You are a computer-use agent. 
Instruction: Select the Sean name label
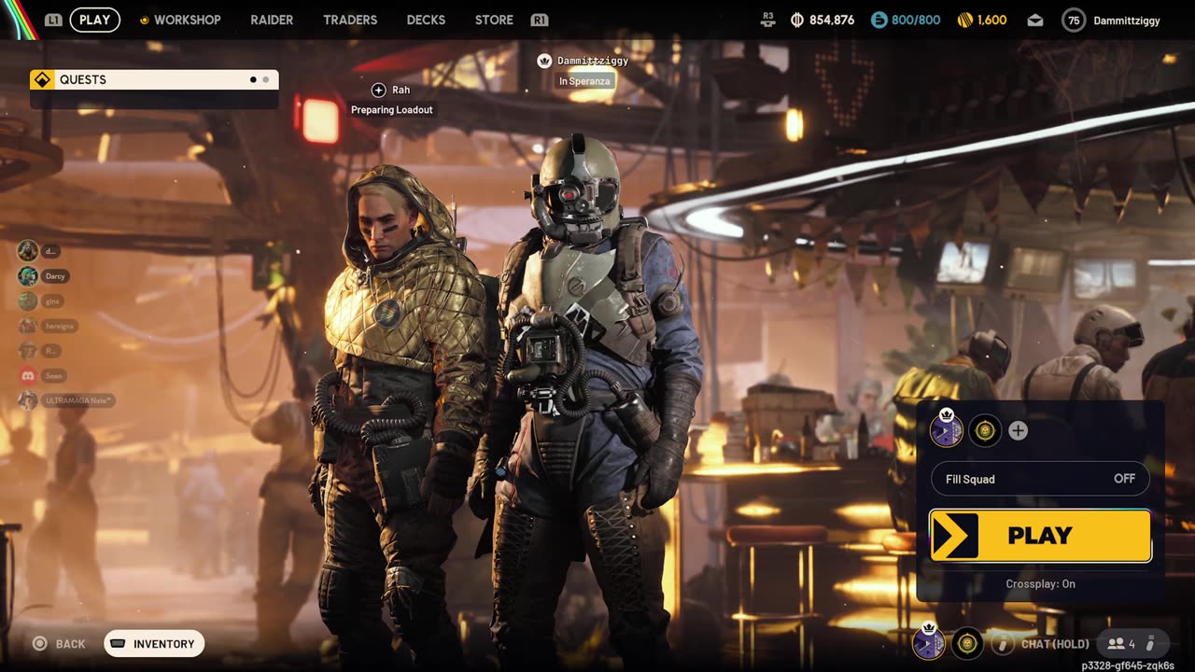click(x=53, y=375)
